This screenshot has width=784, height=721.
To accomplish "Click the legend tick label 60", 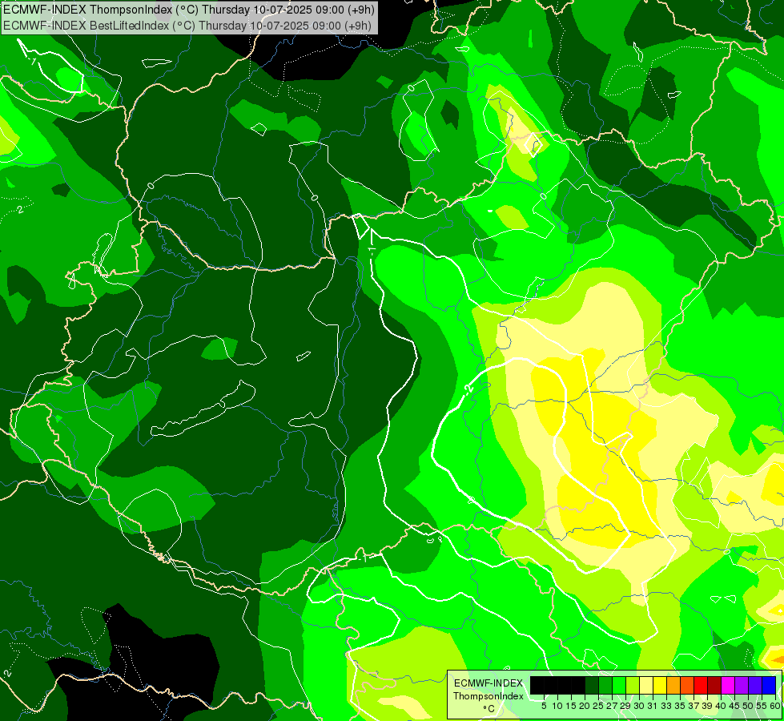I will [775, 706].
